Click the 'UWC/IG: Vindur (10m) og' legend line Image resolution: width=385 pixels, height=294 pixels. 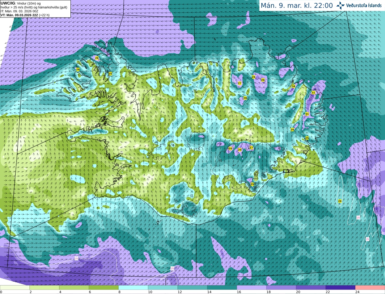[x=21, y=3]
